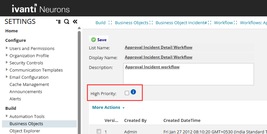Go to the Build breadcrumb link
The height and width of the screenshot is (134, 267).
point(100,23)
